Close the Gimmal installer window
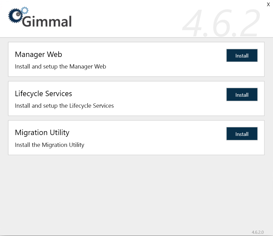 pos(268,4)
